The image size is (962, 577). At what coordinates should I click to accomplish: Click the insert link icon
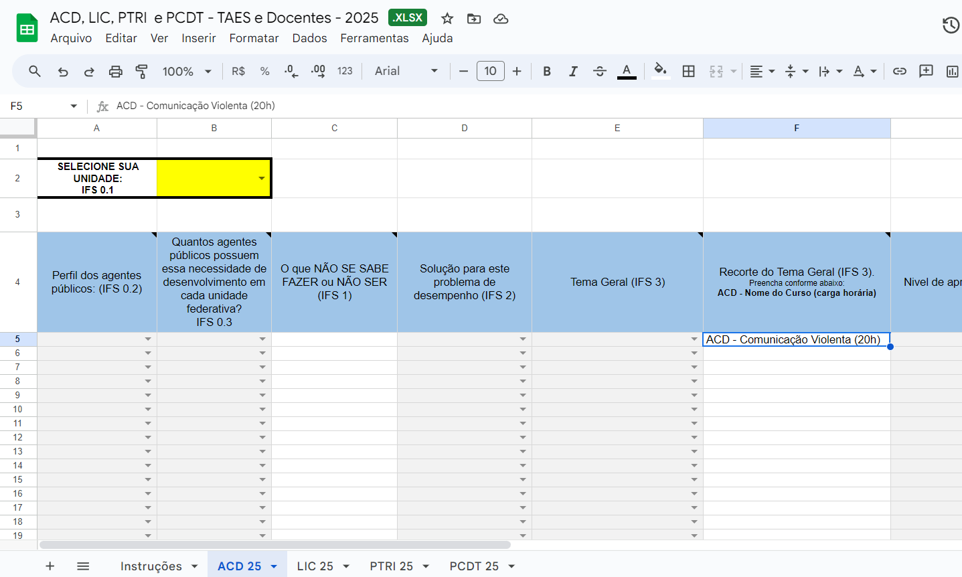pos(900,71)
